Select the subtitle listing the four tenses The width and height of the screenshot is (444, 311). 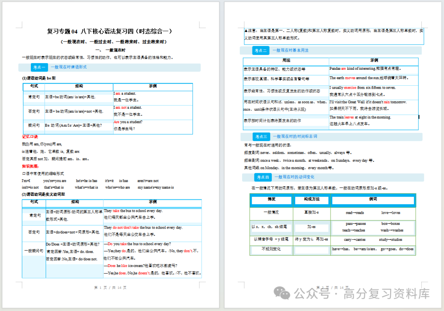click(113, 42)
